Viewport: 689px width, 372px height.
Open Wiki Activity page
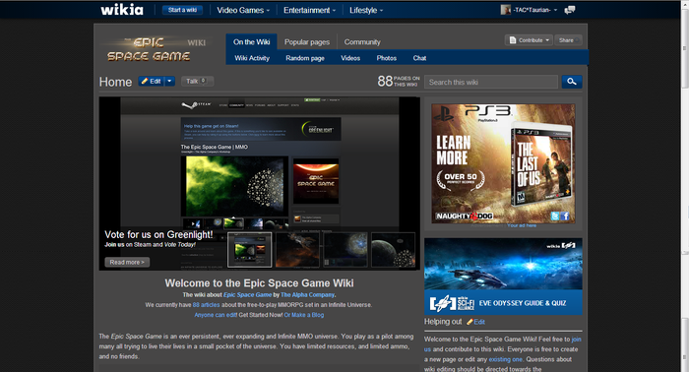[252, 58]
